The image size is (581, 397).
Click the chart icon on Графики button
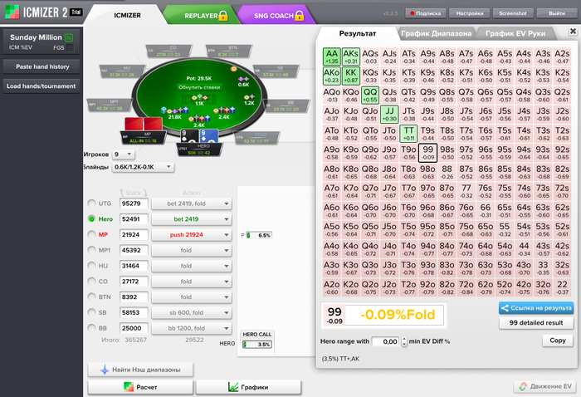tap(233, 387)
